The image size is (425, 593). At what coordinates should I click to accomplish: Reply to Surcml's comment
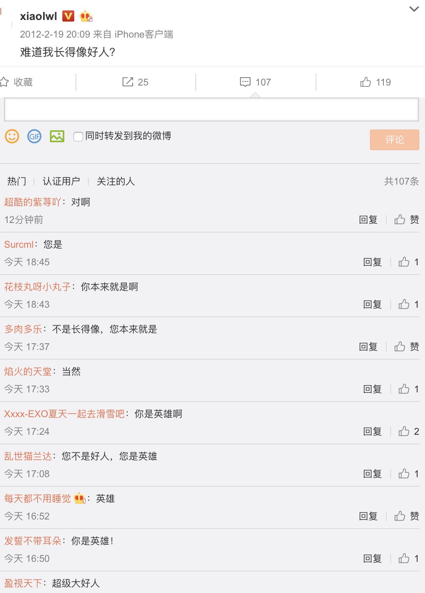click(372, 262)
